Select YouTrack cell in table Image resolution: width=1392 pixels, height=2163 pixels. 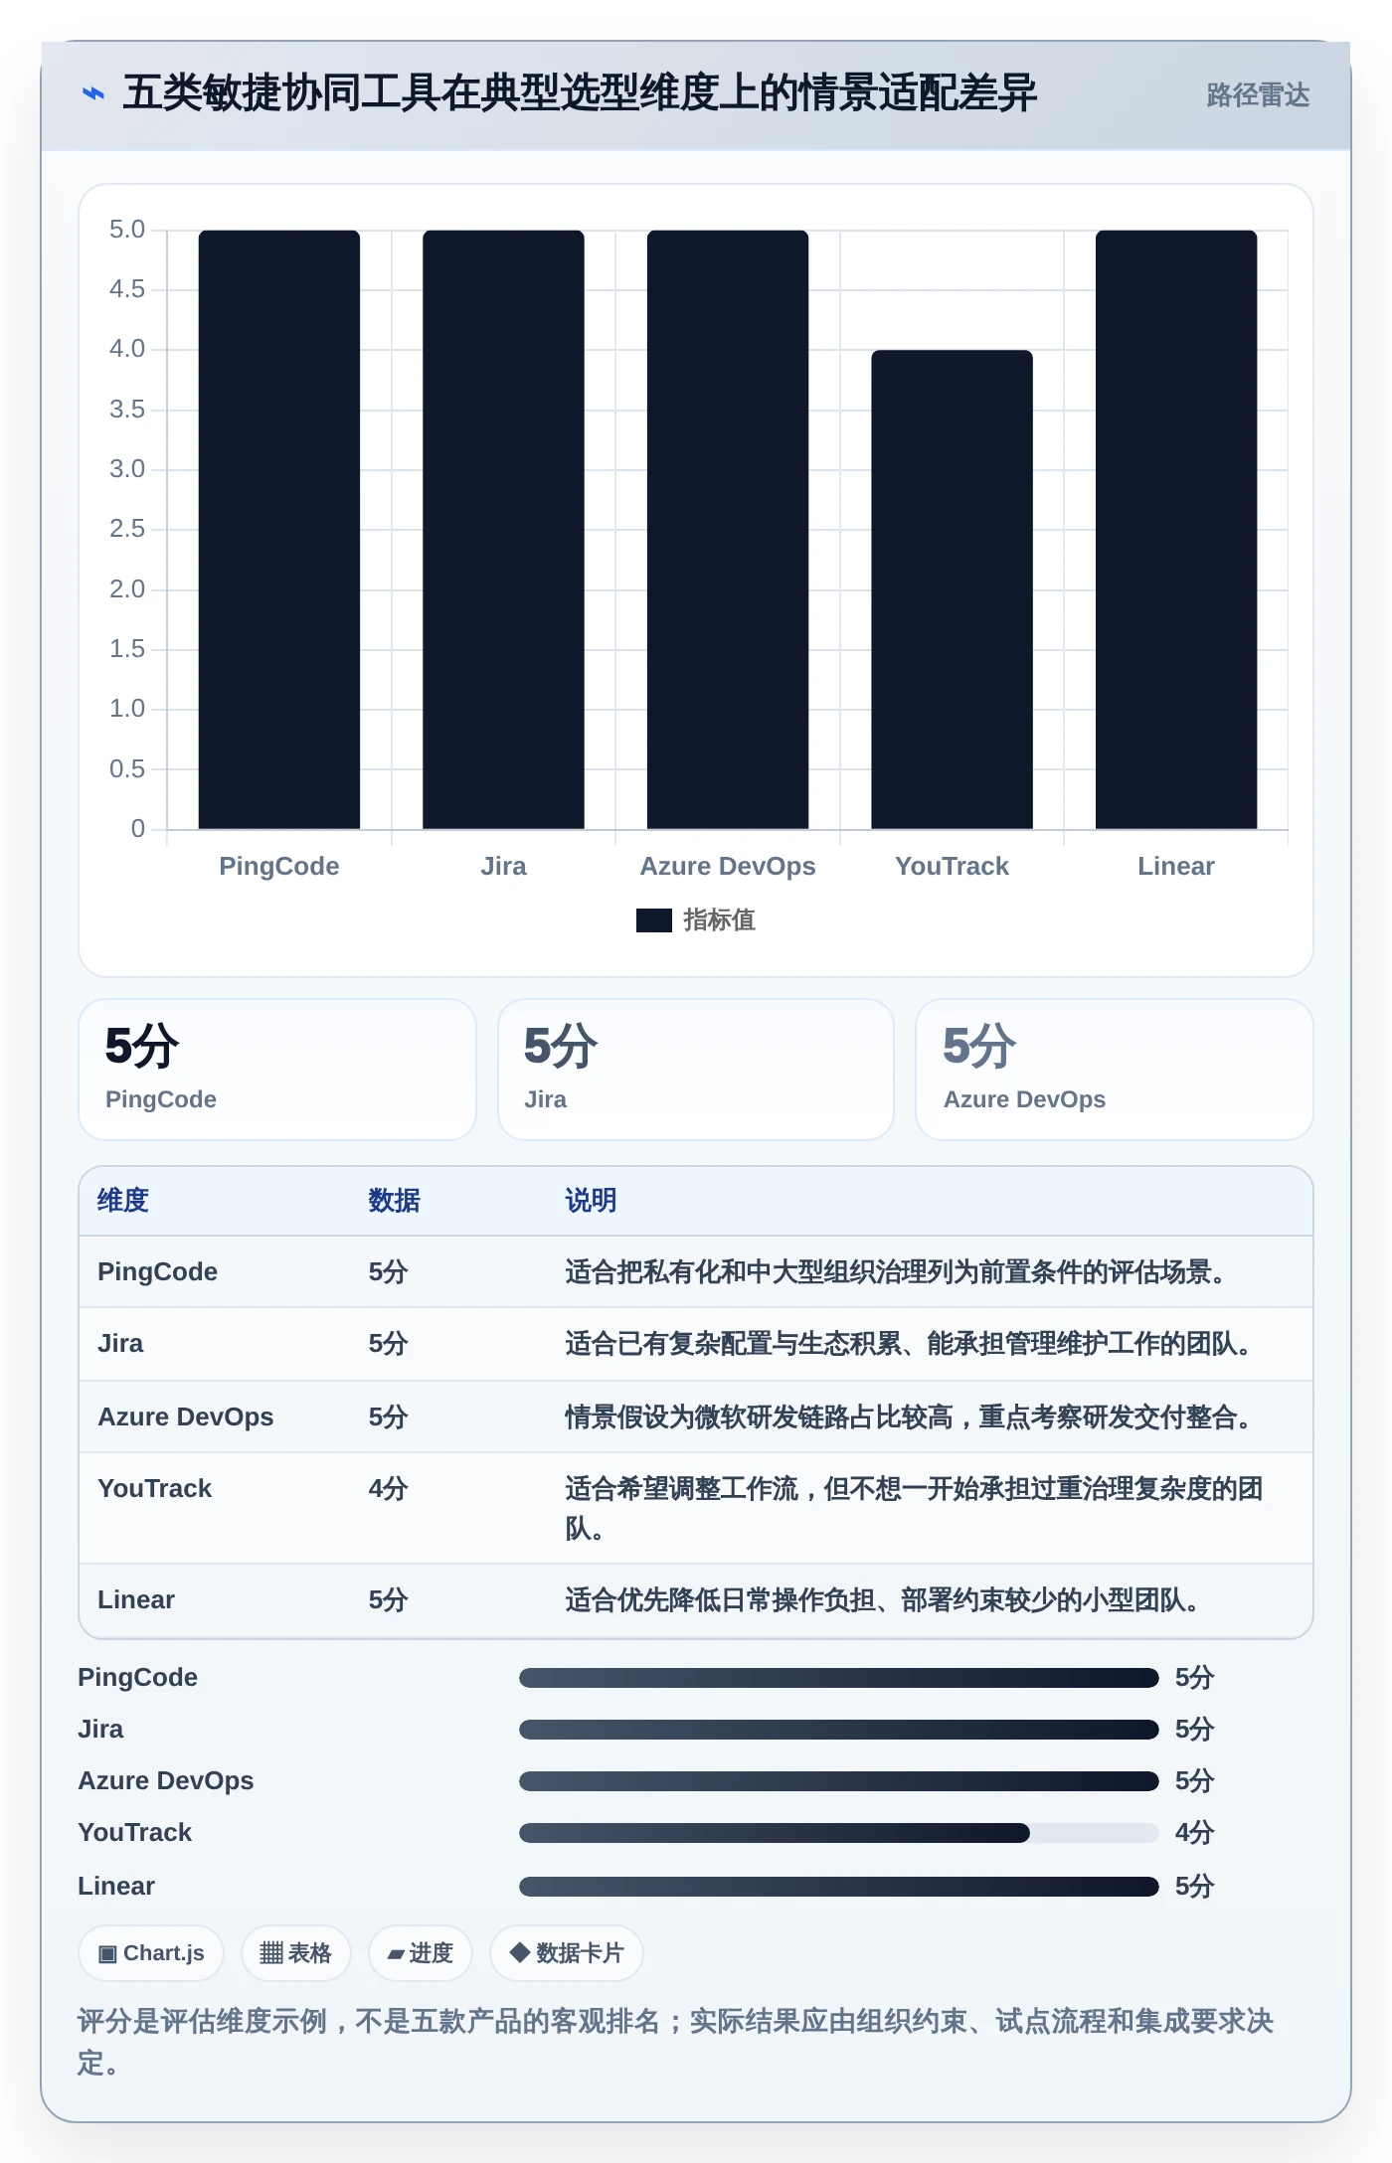[154, 1489]
